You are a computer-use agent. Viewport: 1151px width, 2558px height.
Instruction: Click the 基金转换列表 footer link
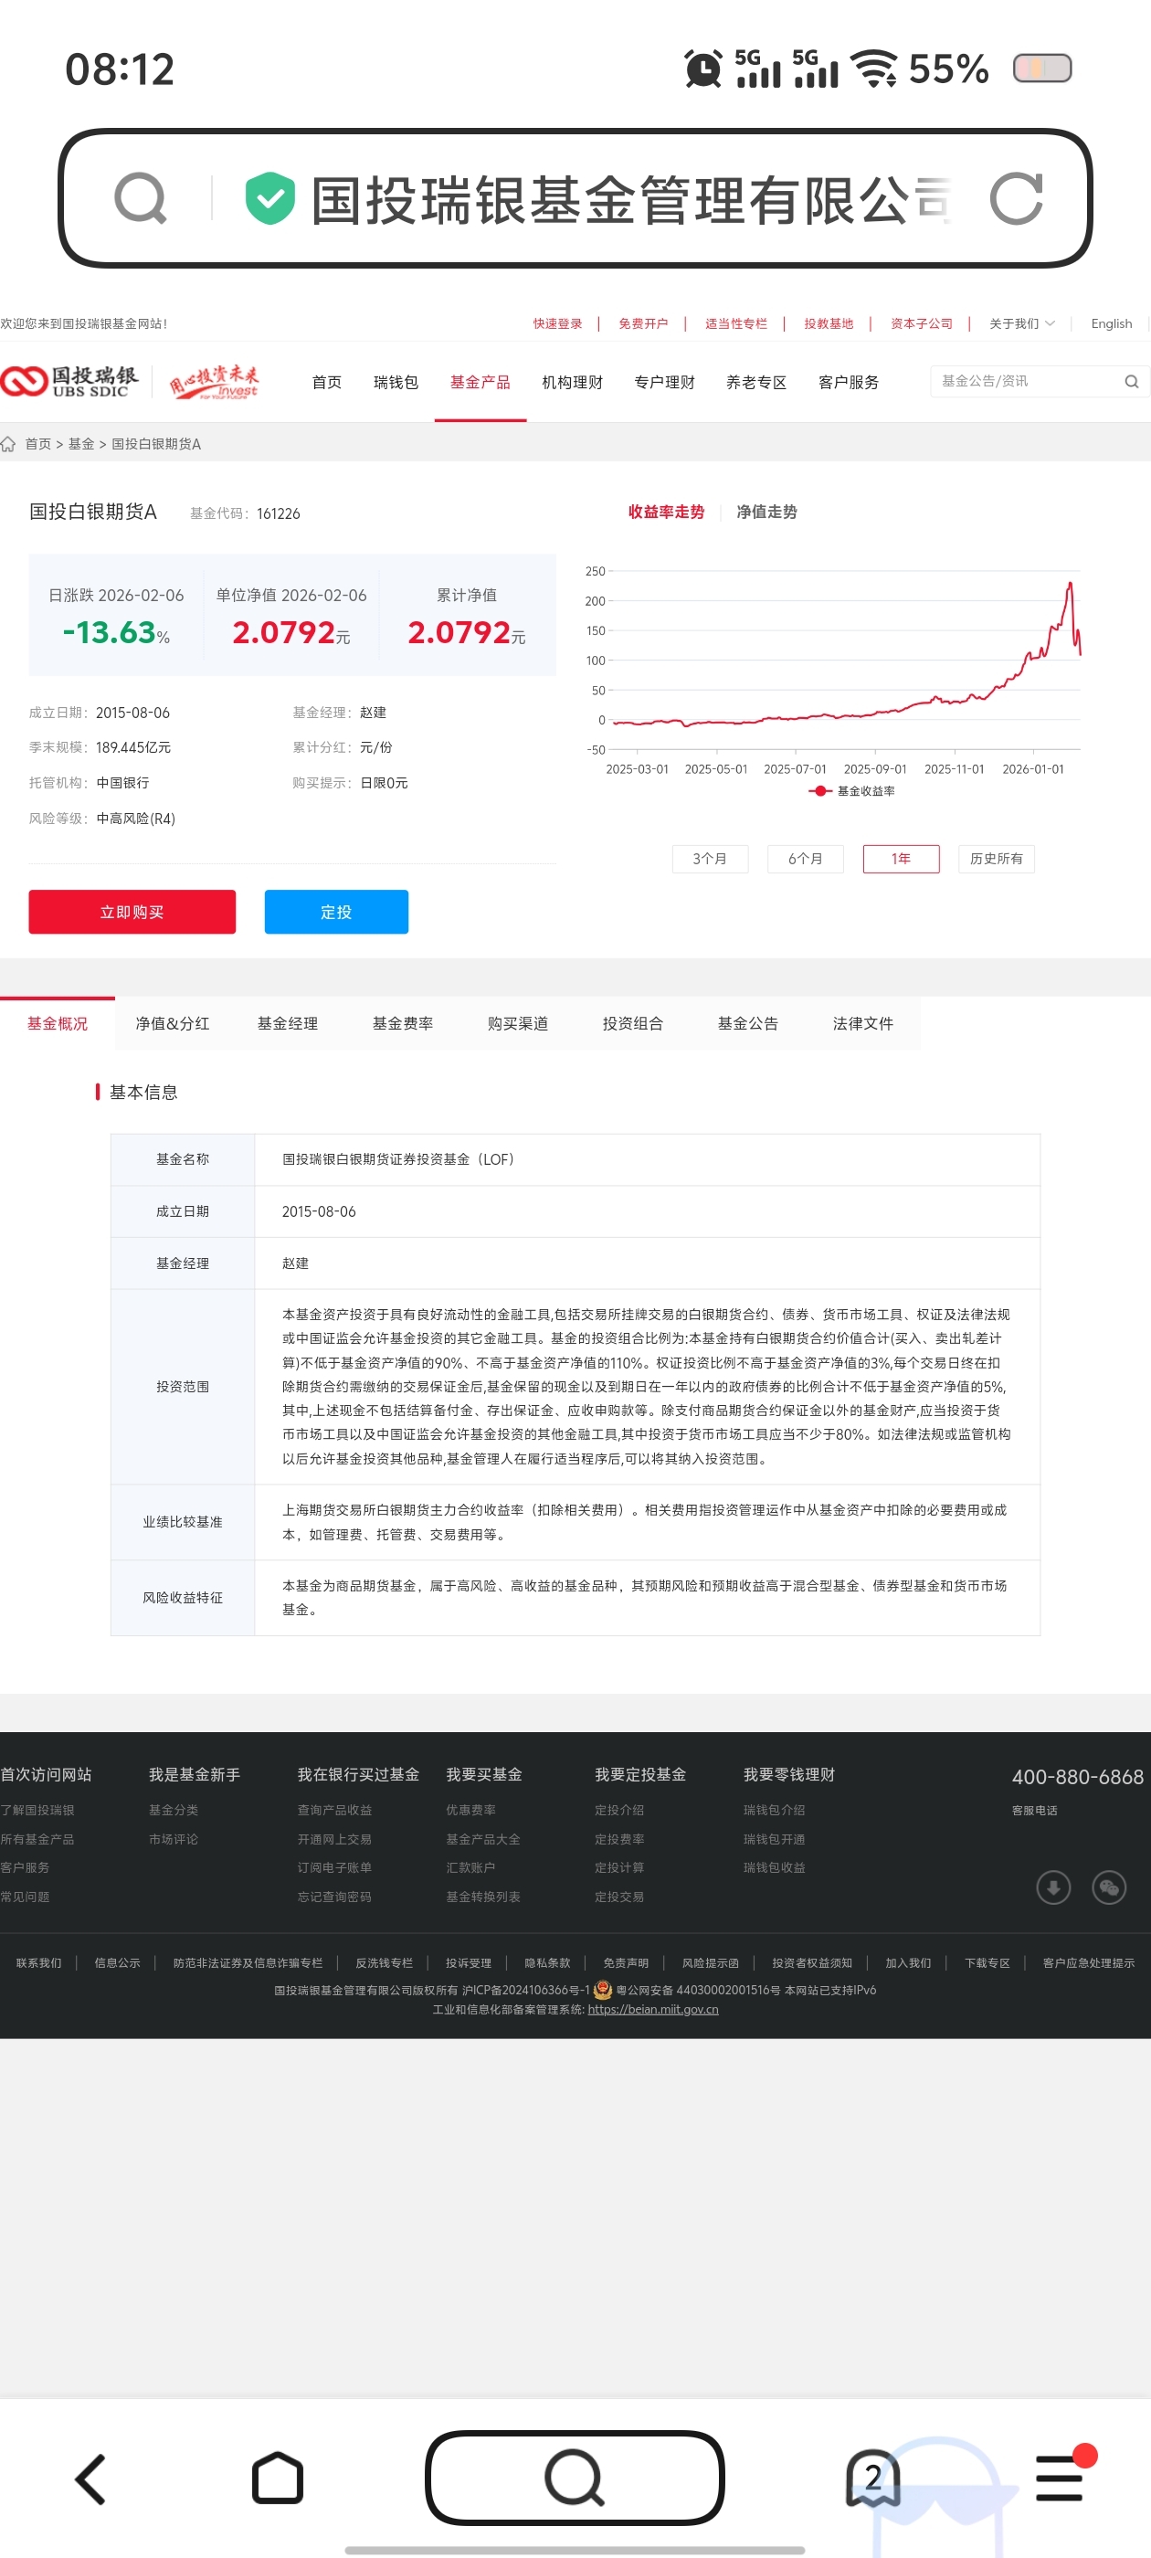click(x=482, y=1897)
